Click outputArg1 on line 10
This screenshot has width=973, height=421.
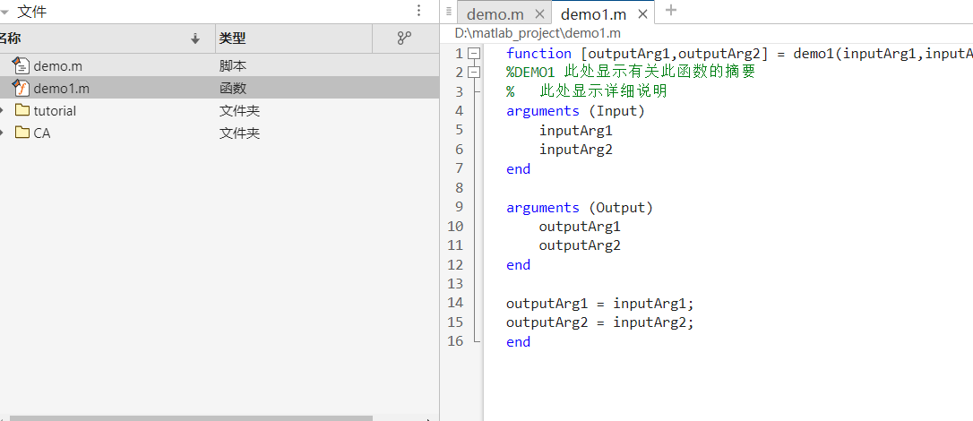pyautogui.click(x=580, y=227)
